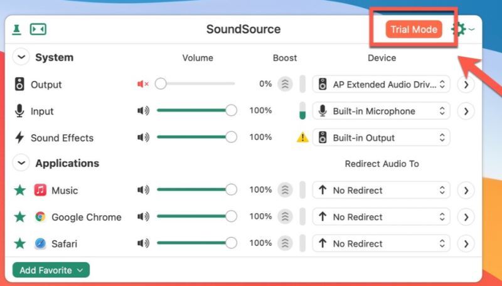Open the Input device dropdown
Screen dimensions: 502x286
(382, 110)
